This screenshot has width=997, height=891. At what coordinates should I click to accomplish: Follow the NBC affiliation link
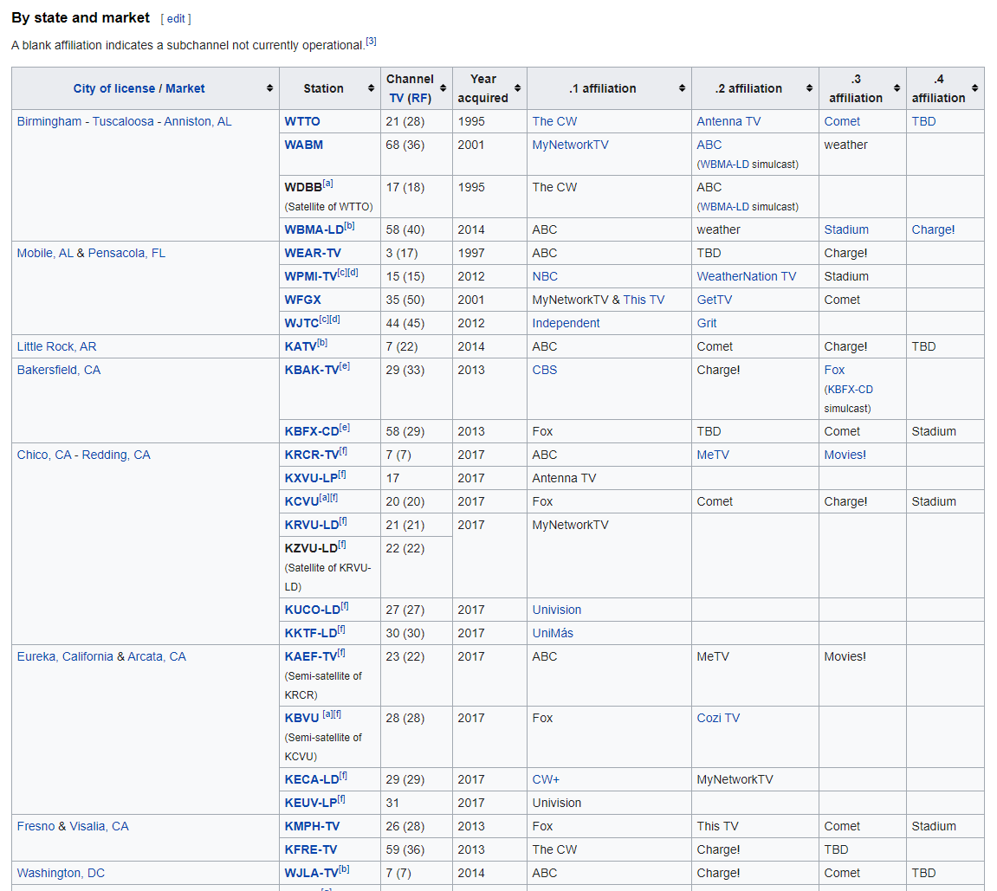click(545, 276)
